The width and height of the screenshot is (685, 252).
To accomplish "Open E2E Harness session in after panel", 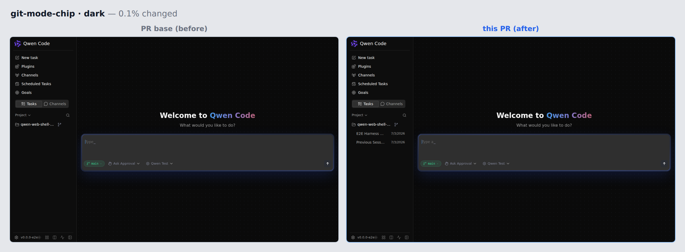I will (x=380, y=134).
